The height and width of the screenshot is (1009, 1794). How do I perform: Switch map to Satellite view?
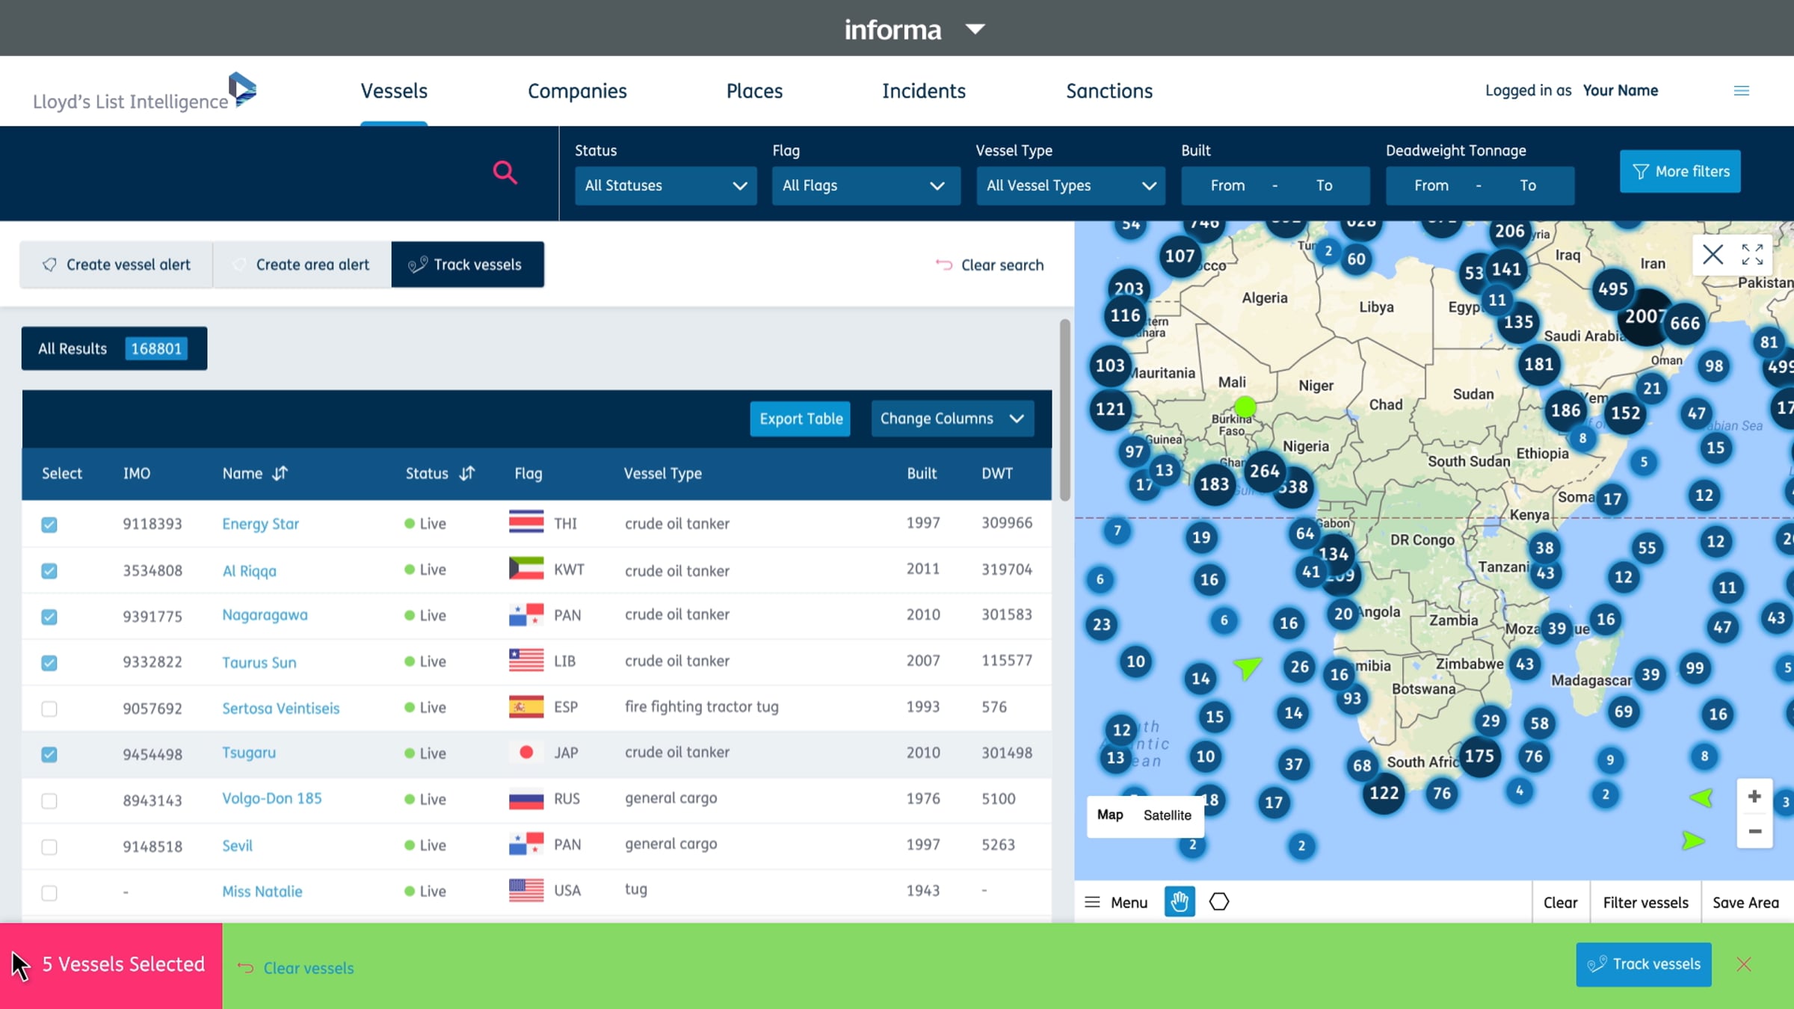coord(1167,815)
